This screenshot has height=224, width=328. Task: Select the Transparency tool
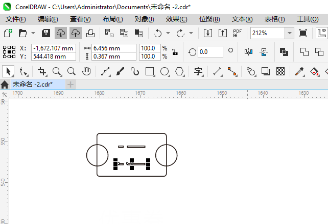[x=280, y=71]
